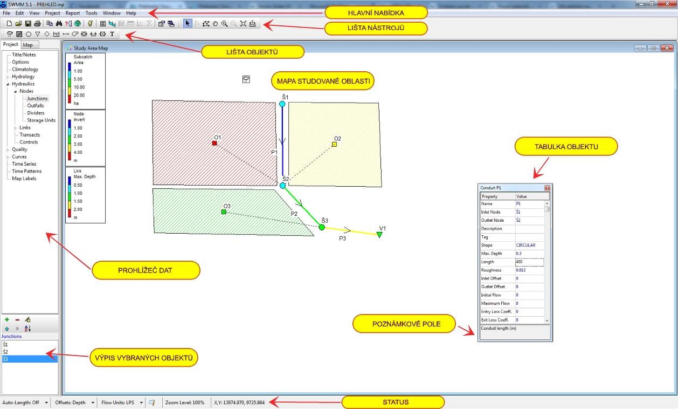Image resolution: width=678 pixels, height=409 pixels.
Task: Open Offsets Depth dropdown in status bar
Action: pyautogui.click(x=93, y=403)
